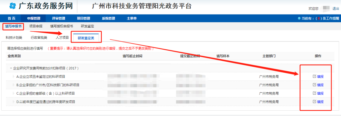Click the 广州市科技业务管理阳光政务平台 title
This screenshot has height=116, width=341.
[141, 6]
